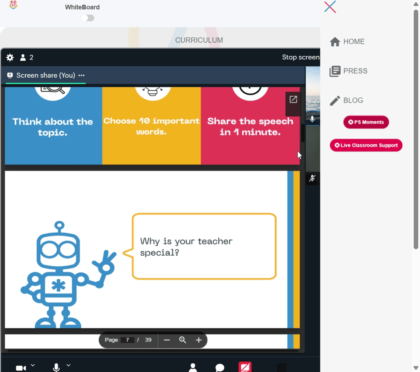Click the Live Classroom Support button

click(x=366, y=145)
